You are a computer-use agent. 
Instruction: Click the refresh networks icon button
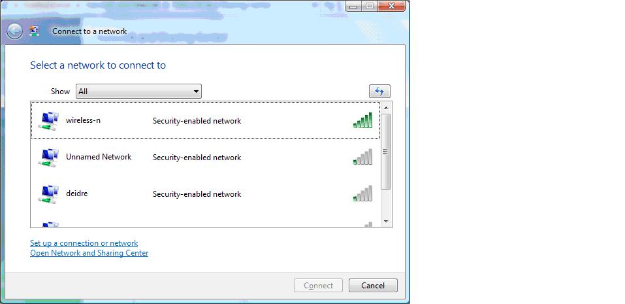point(379,92)
